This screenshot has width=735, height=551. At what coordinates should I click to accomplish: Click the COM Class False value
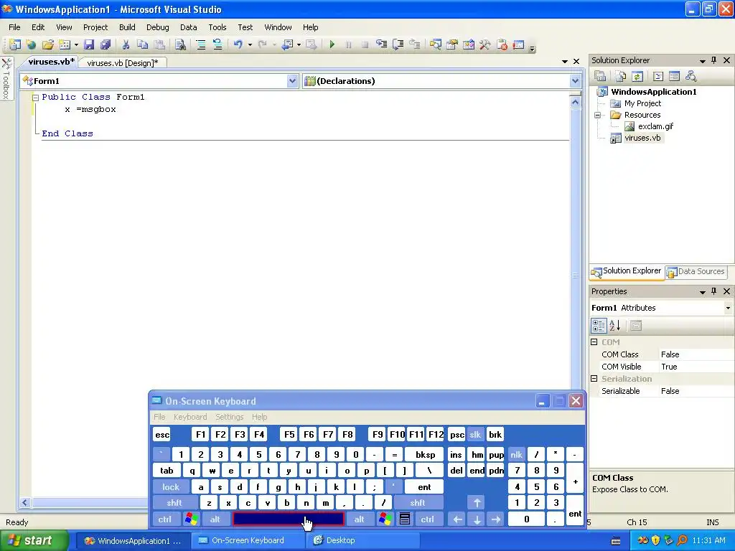point(696,354)
